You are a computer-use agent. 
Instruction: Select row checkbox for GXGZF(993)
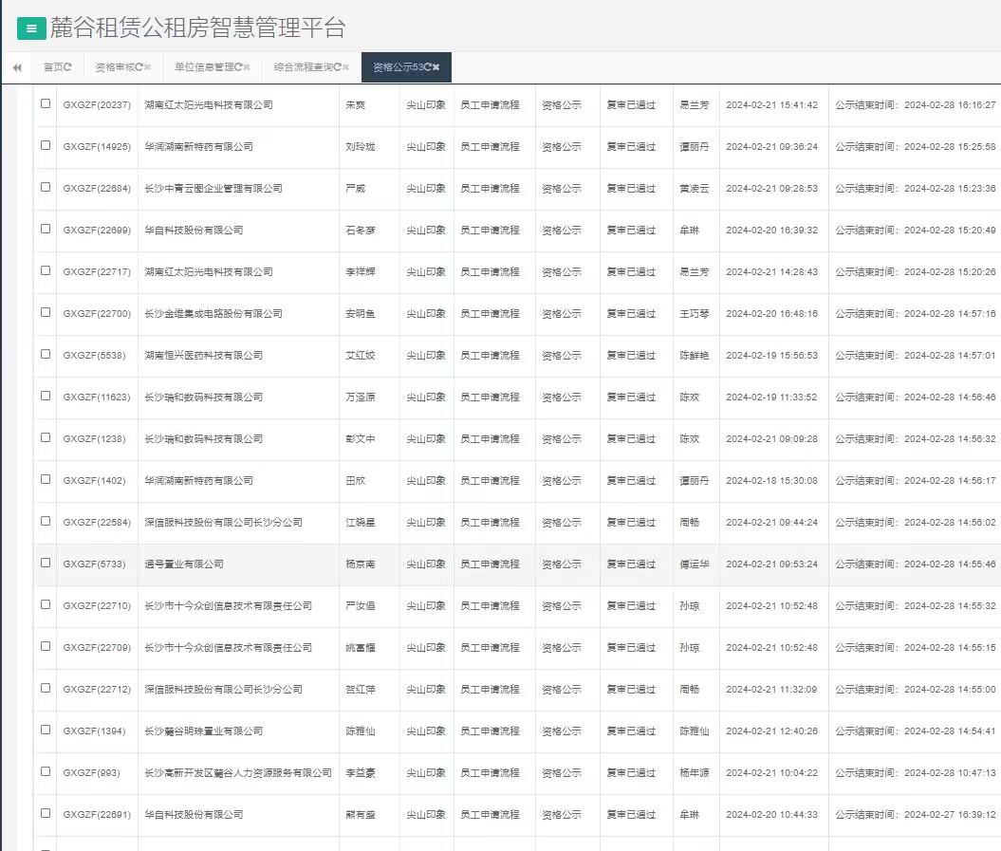coord(46,772)
